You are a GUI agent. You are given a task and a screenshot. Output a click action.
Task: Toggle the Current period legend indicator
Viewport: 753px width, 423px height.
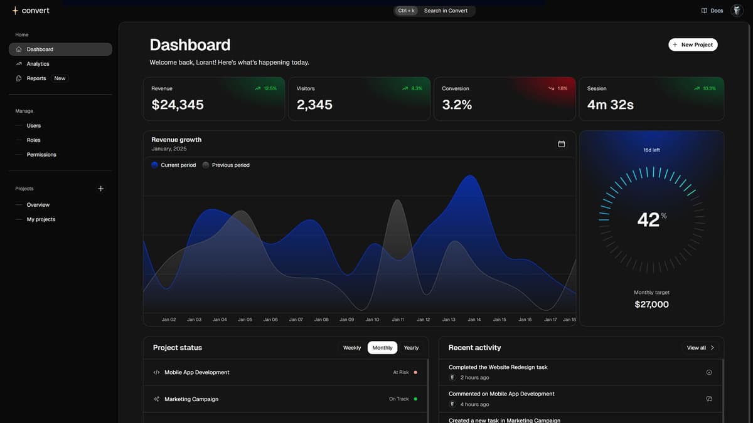[x=154, y=165]
